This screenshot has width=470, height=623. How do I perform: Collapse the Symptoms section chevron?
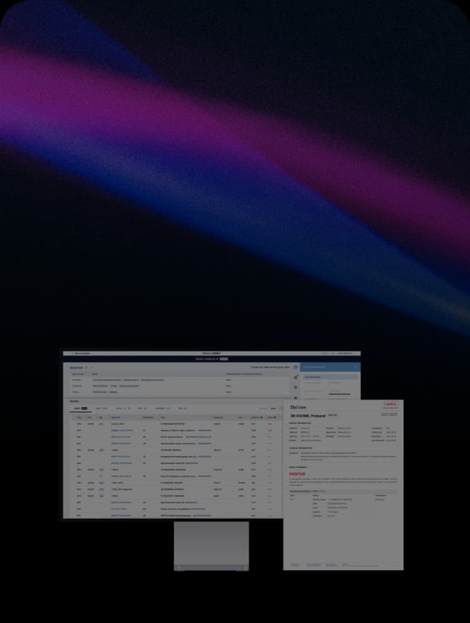click(x=91, y=368)
